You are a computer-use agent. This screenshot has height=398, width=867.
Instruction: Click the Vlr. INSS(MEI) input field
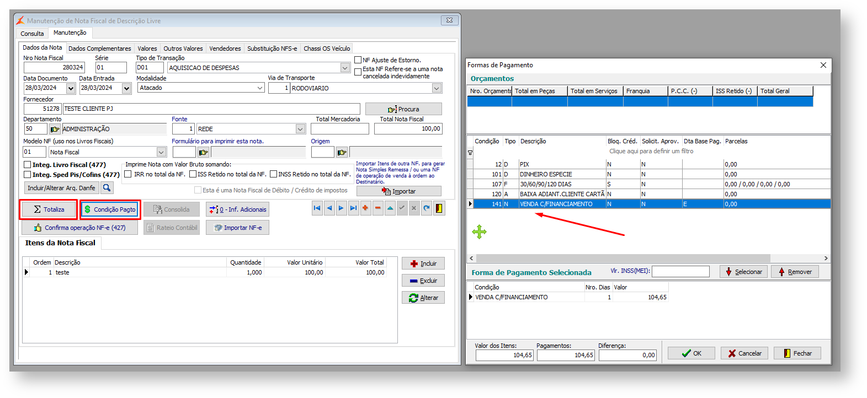pos(680,271)
